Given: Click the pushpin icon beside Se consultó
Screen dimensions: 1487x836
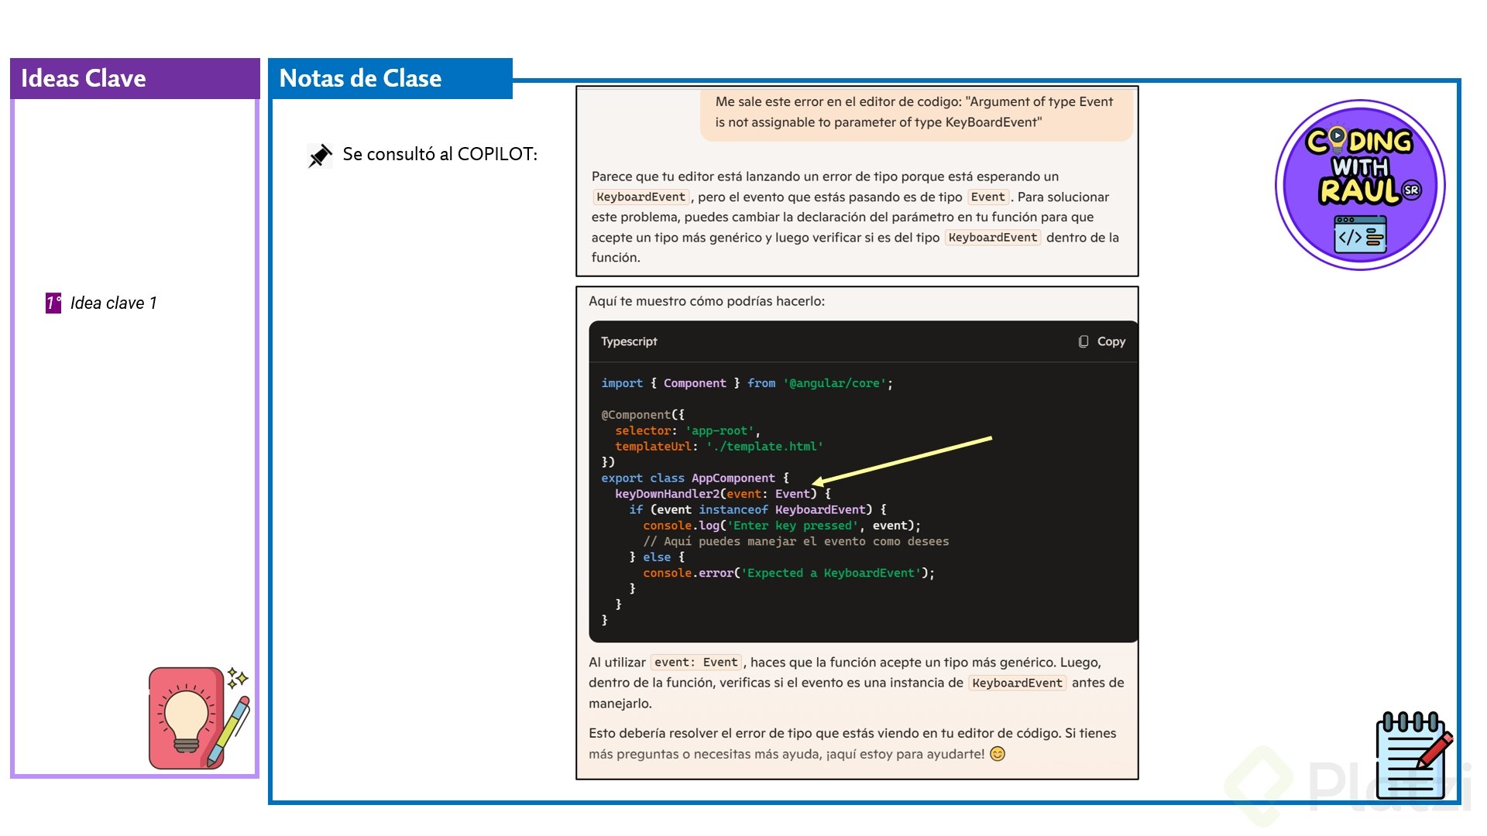Looking at the screenshot, I should click(319, 155).
